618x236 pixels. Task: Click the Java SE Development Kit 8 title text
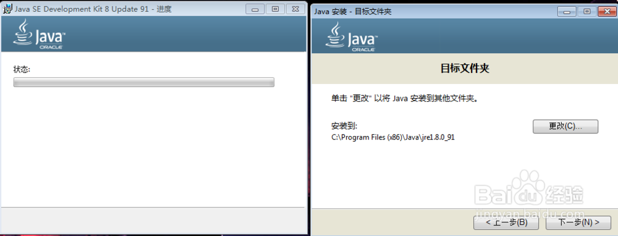93,9
